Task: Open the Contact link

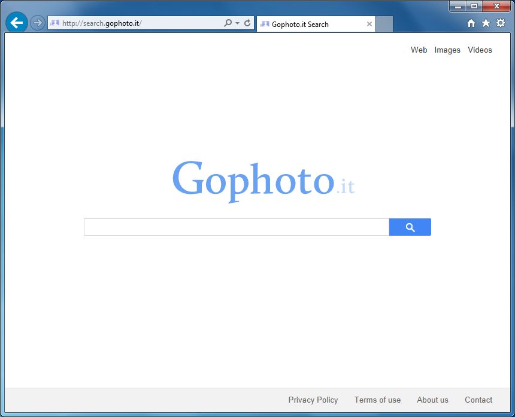Action: (x=478, y=400)
